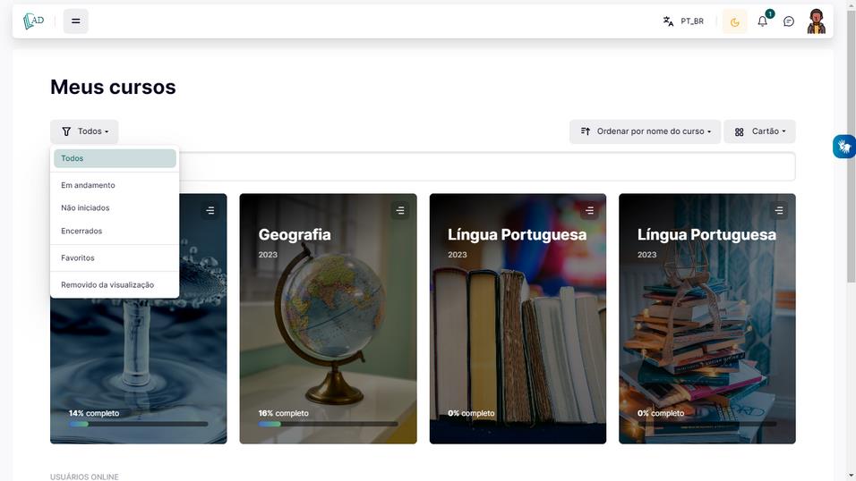Open the user avatar profile menu

click(x=816, y=21)
